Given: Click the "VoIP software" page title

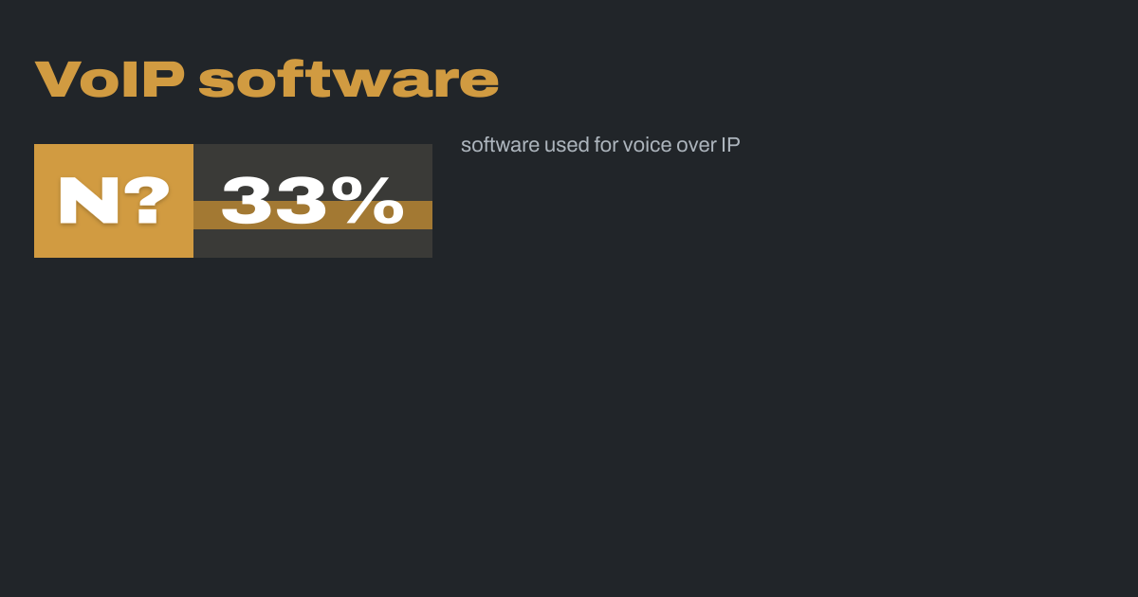Looking at the screenshot, I should 266,80.
